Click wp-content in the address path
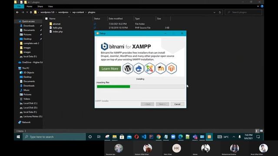The height and width of the screenshot is (156, 278). coord(78,13)
